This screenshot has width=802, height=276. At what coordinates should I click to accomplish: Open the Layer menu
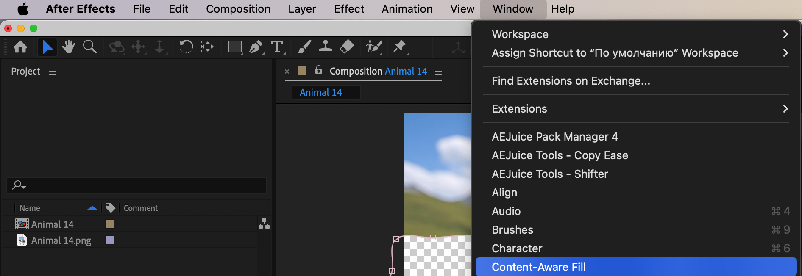click(x=302, y=9)
